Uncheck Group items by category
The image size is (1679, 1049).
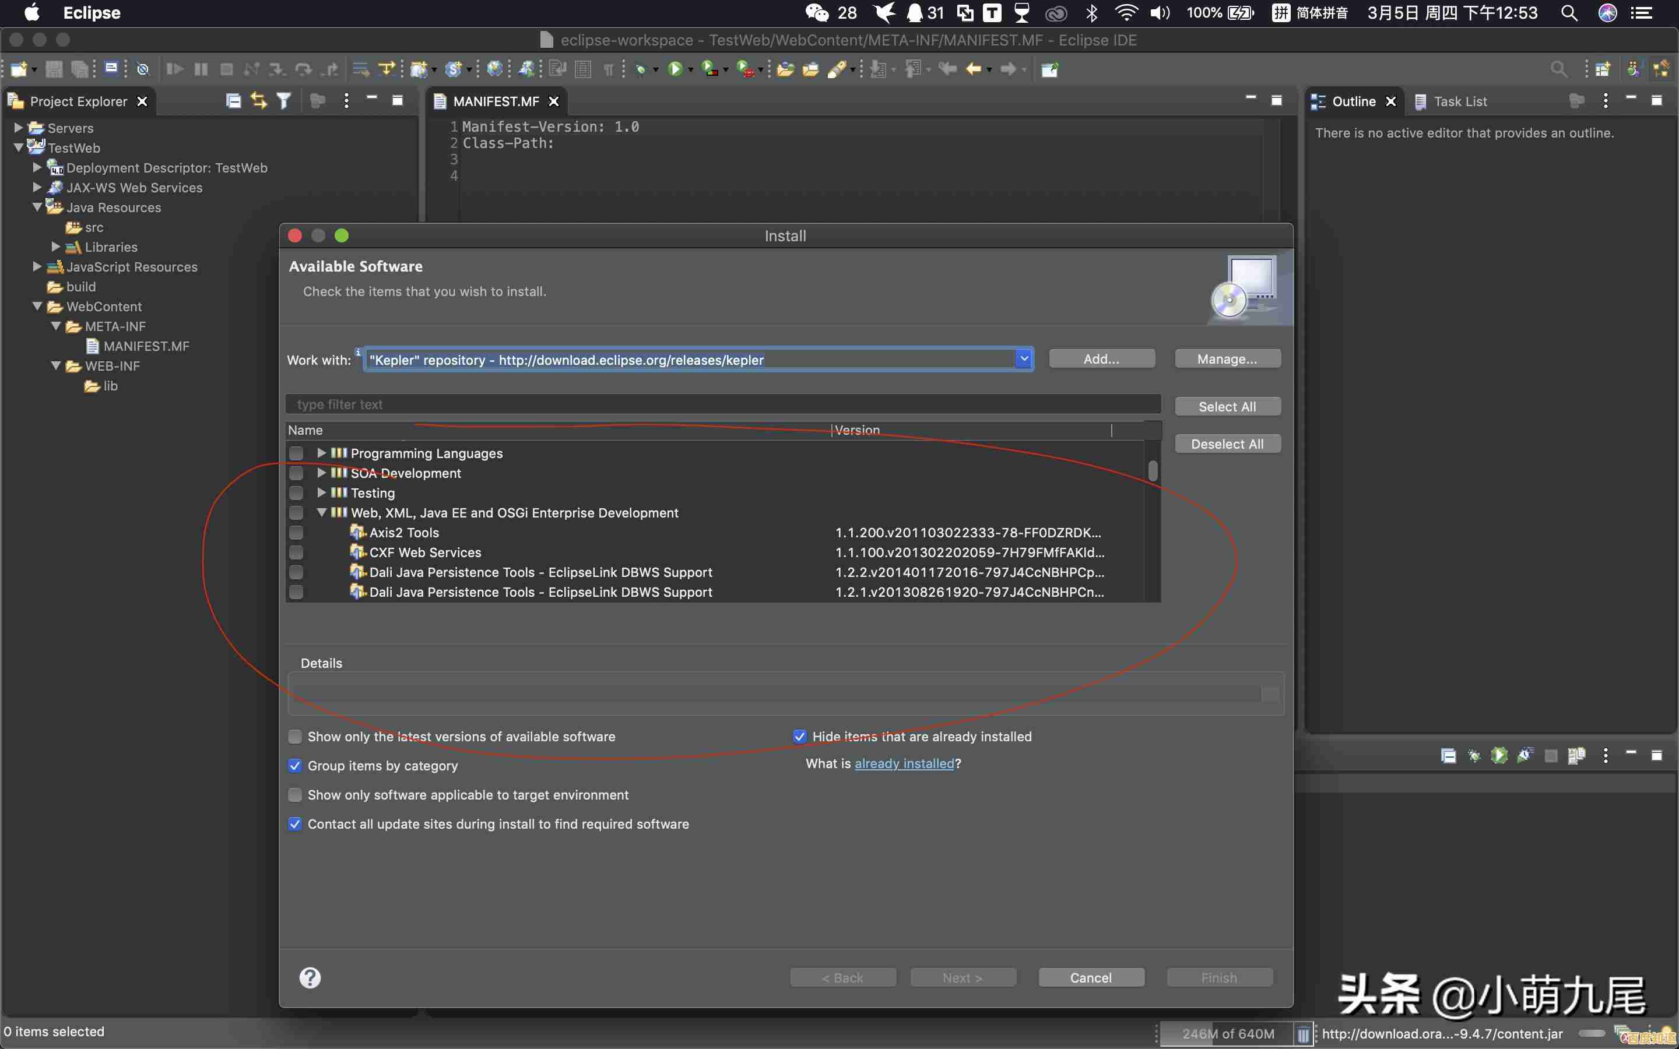coord(296,765)
